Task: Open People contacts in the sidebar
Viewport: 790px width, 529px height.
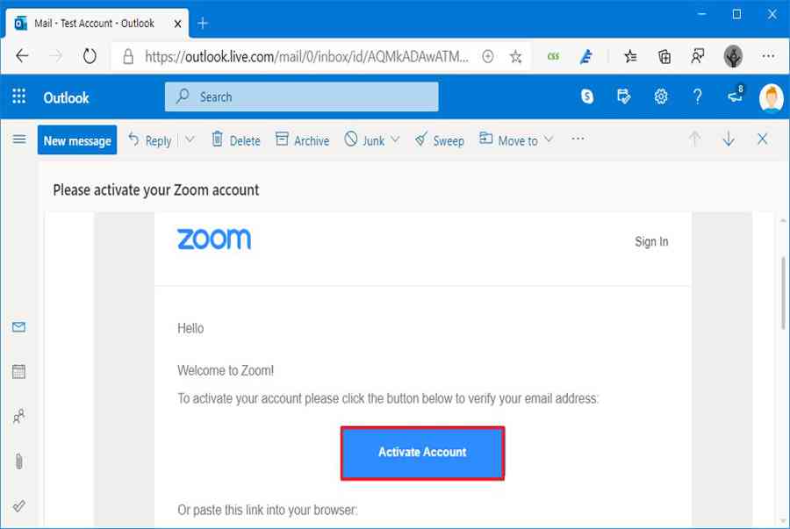Action: click(18, 417)
